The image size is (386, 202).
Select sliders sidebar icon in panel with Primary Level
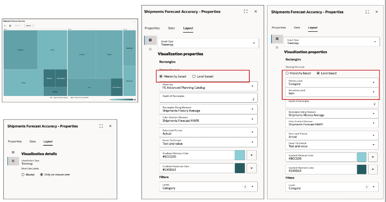277,47
